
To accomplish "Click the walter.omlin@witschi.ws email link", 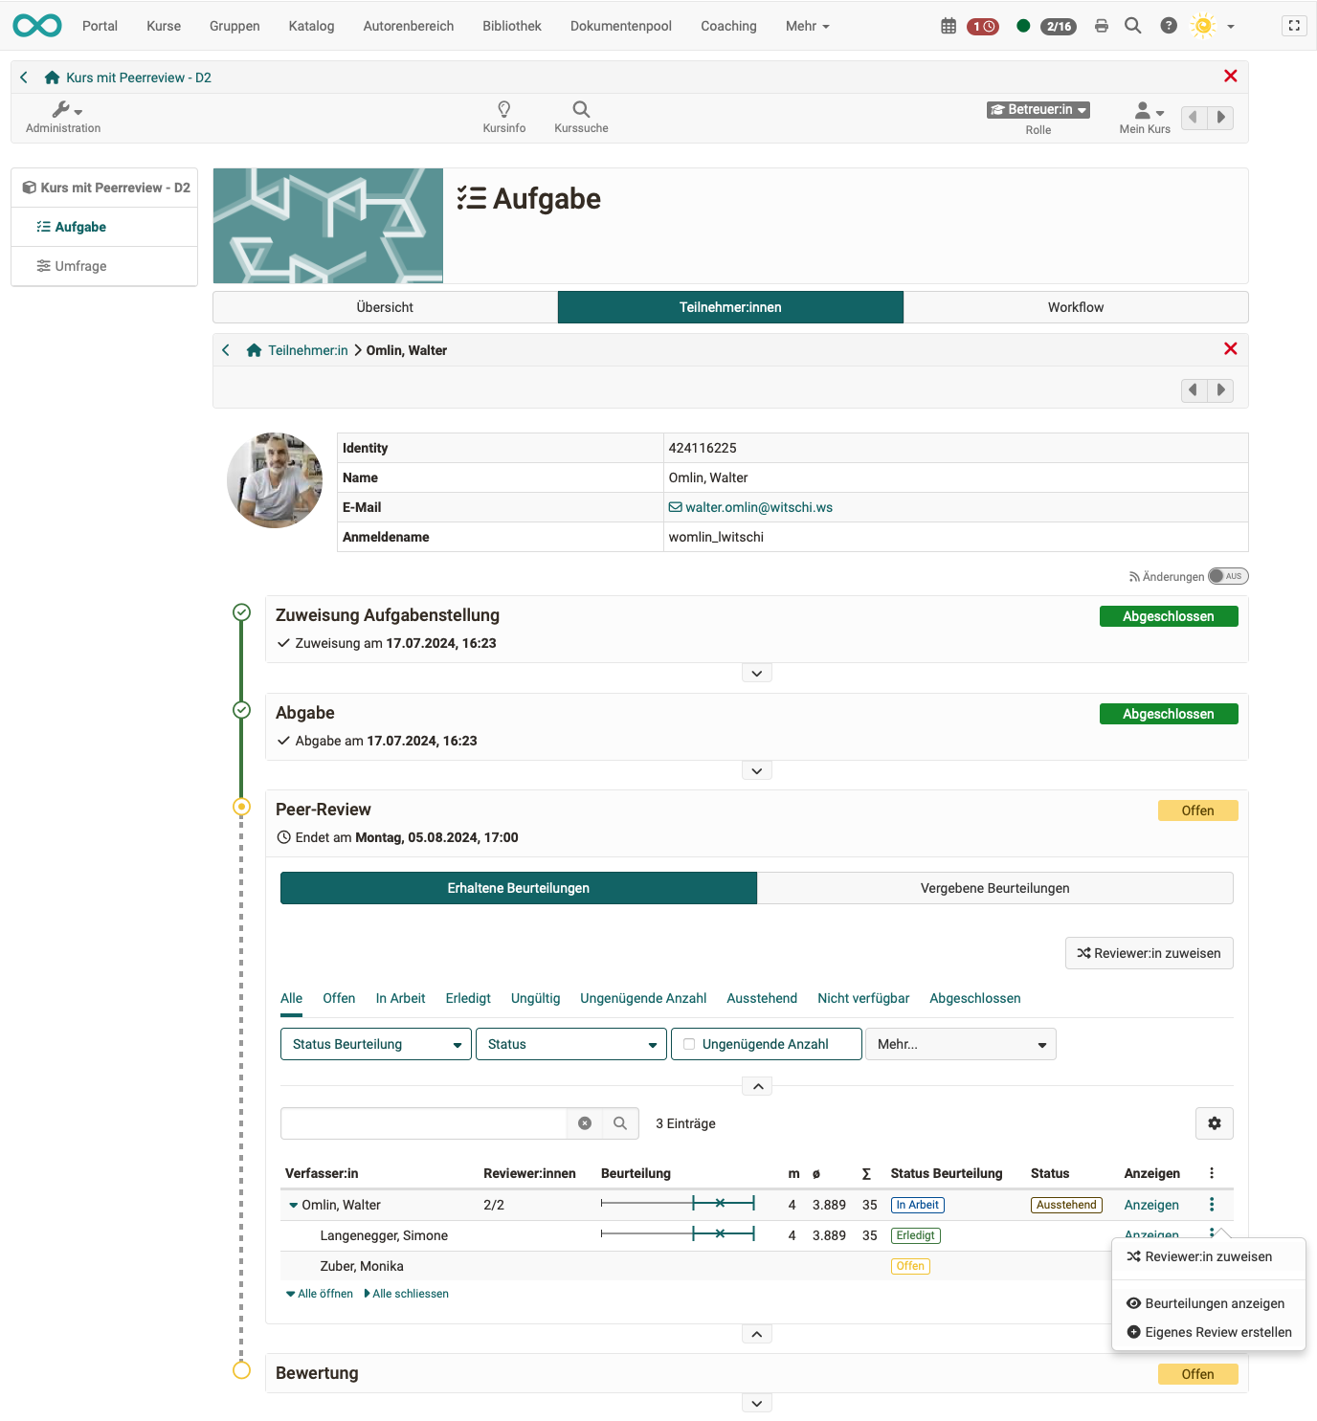I will [x=758, y=507].
